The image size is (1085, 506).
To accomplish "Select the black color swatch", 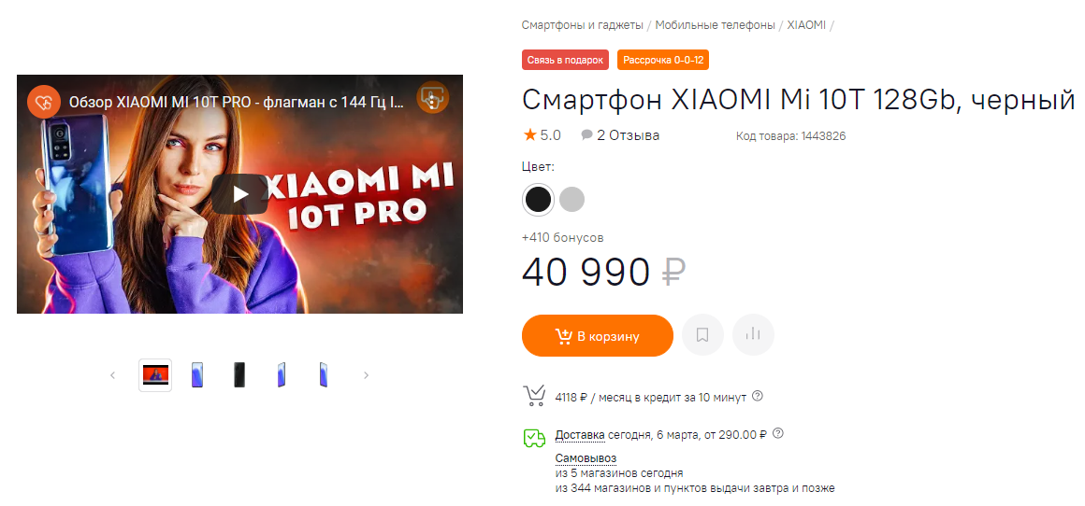I will [x=539, y=200].
